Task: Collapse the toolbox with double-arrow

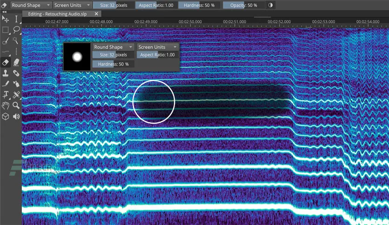Action: coord(5,12)
